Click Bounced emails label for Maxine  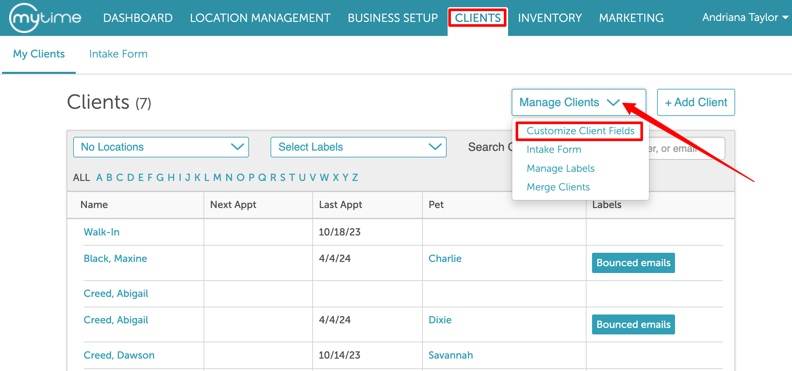[x=633, y=263]
